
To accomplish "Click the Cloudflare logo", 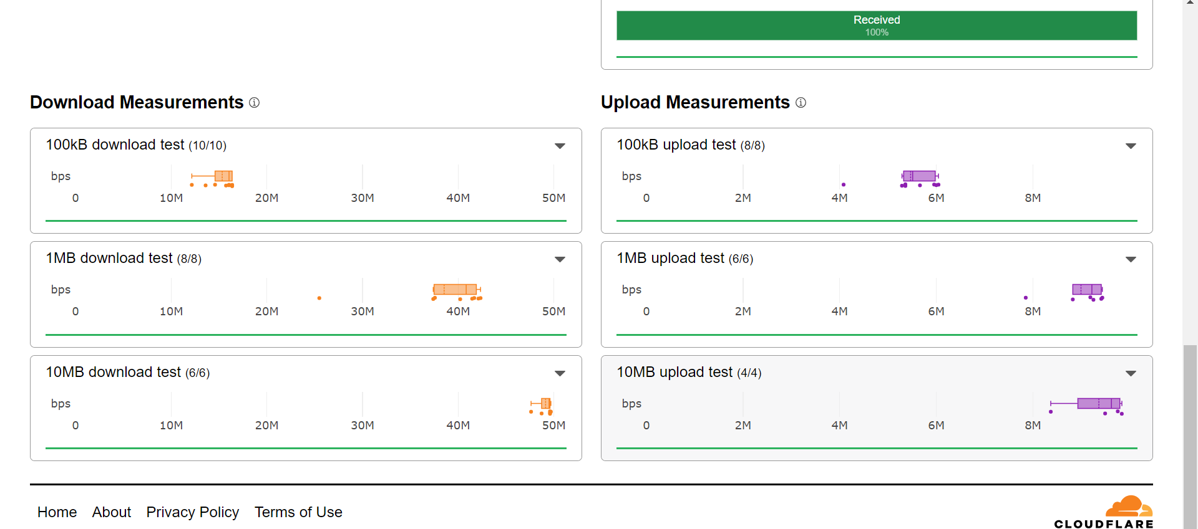I will (1103, 512).
